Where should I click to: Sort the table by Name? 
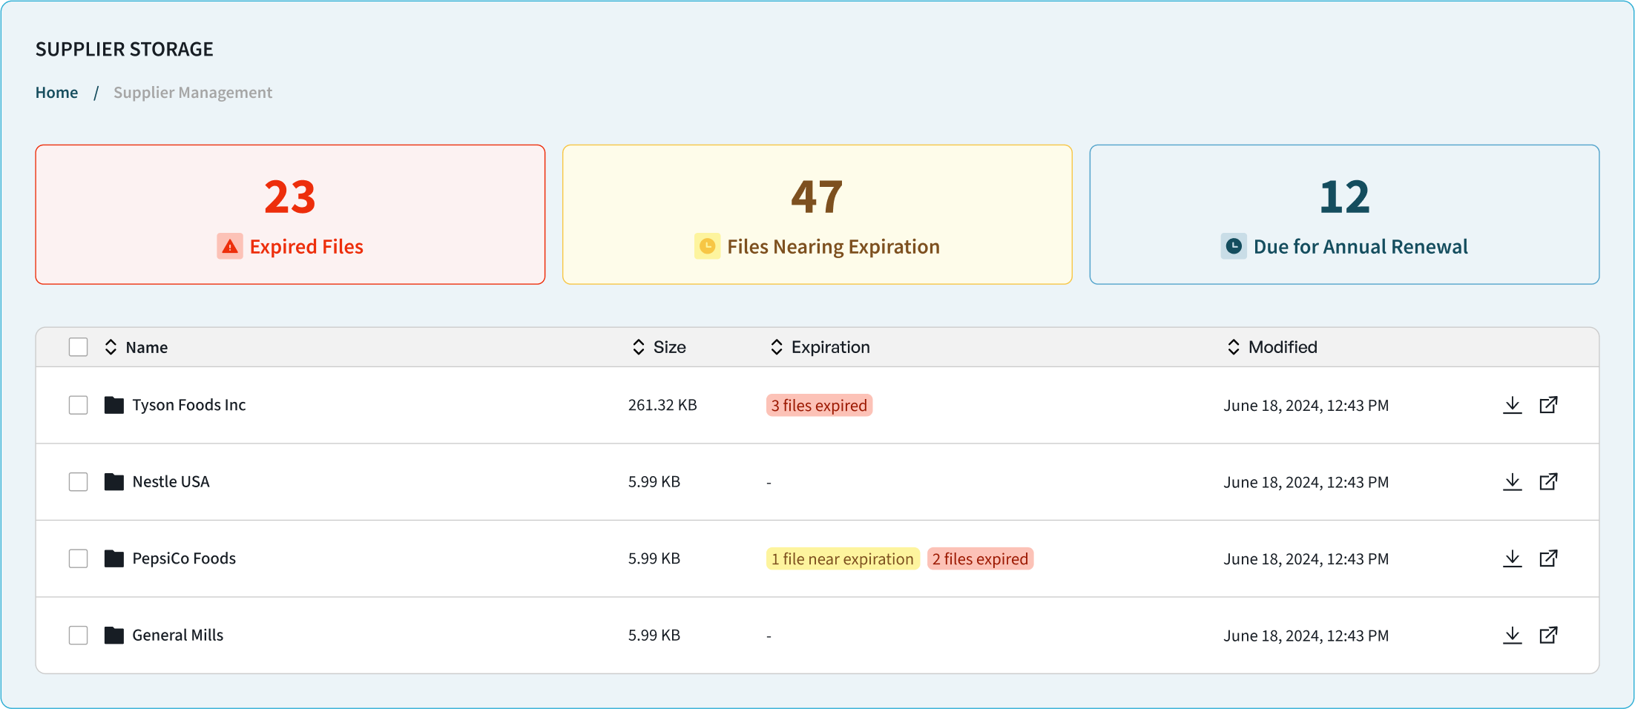point(111,347)
